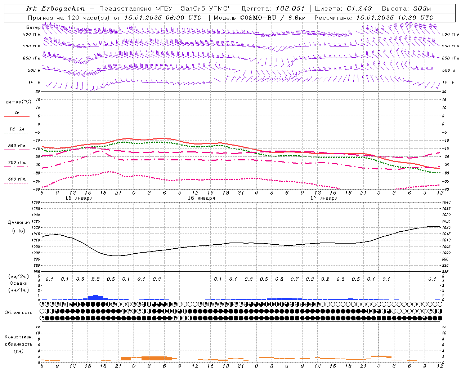Click left "10 м" wind level label
Viewport: 461px width, 369px height.
point(34,82)
